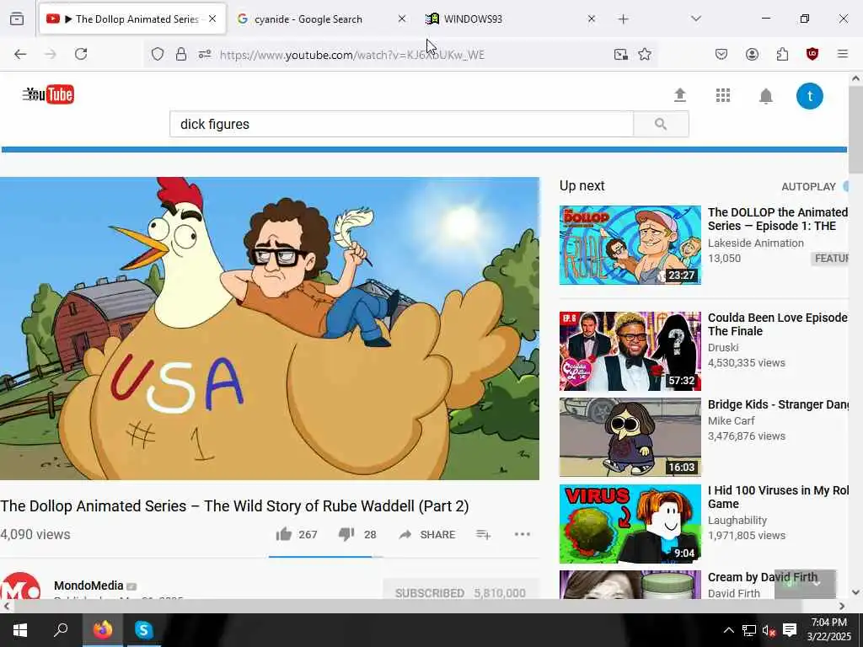
Task: Open the extensions puzzle icon
Action: click(x=782, y=54)
